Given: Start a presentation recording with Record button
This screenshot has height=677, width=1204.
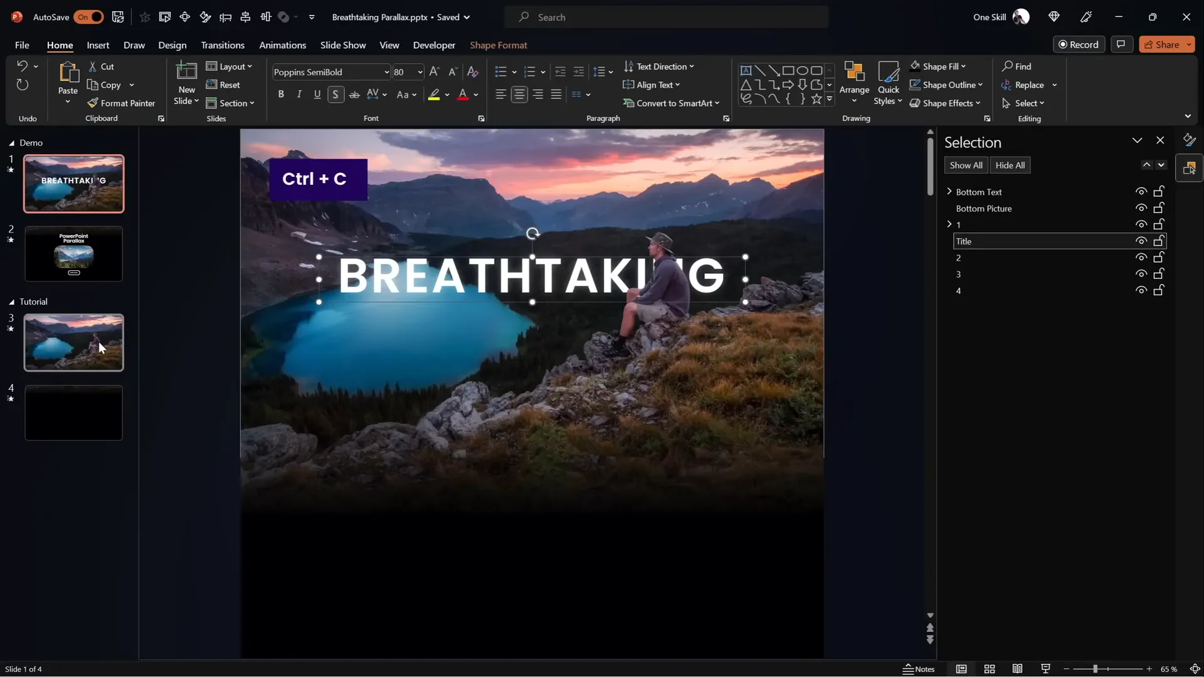Looking at the screenshot, I should pos(1080,44).
